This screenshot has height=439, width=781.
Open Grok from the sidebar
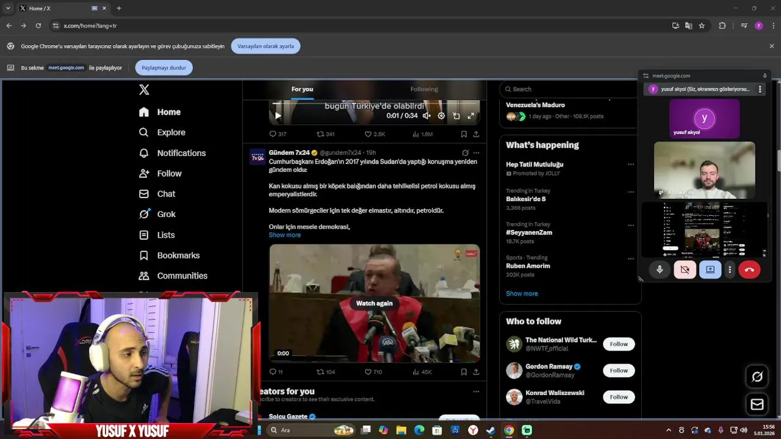point(157,214)
